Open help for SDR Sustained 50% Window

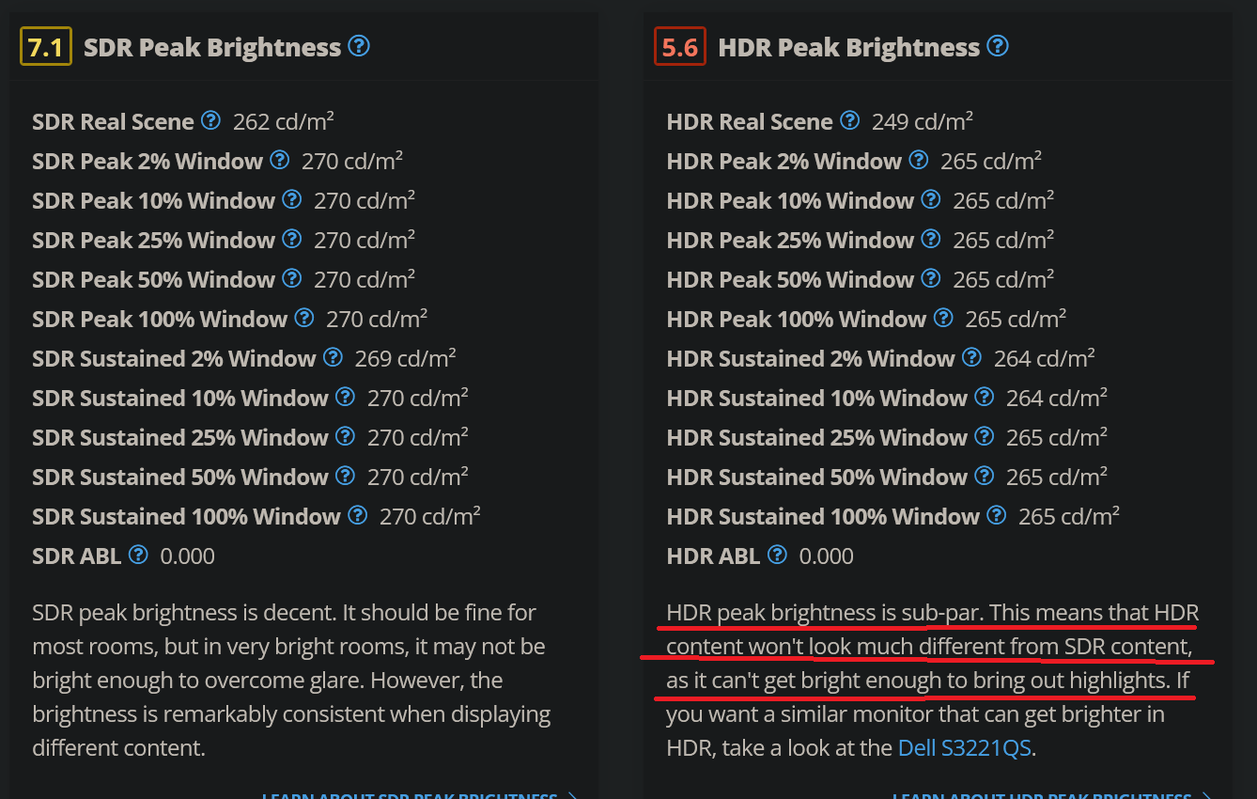[x=346, y=476]
